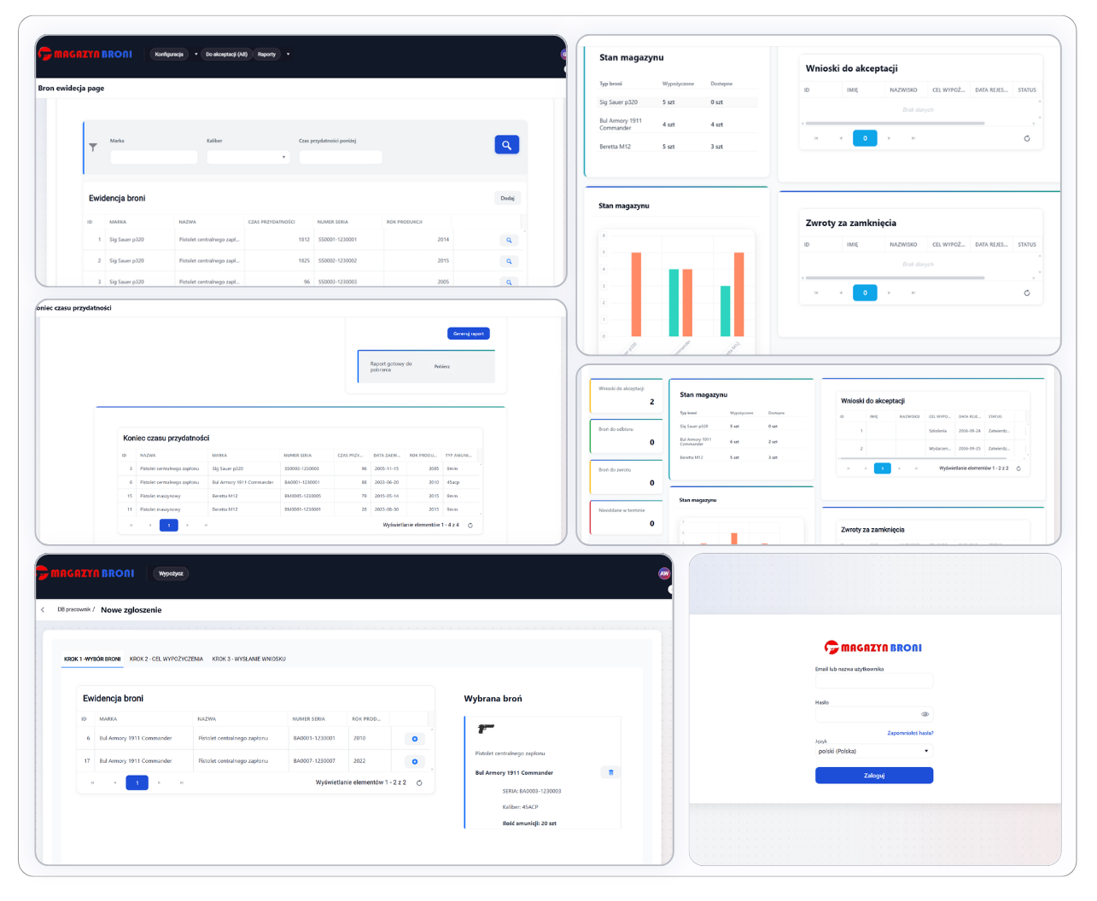Click the top-right Wnioski do akceptacji horizontal scrollbar
The height and width of the screenshot is (901, 1097).
coord(895,123)
